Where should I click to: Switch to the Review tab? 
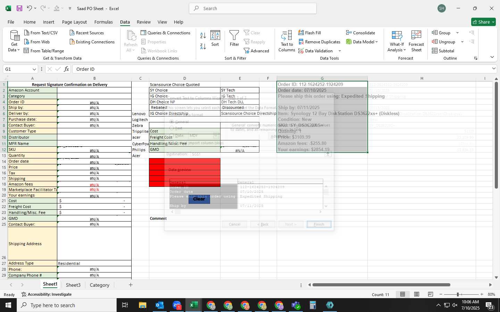tap(144, 22)
